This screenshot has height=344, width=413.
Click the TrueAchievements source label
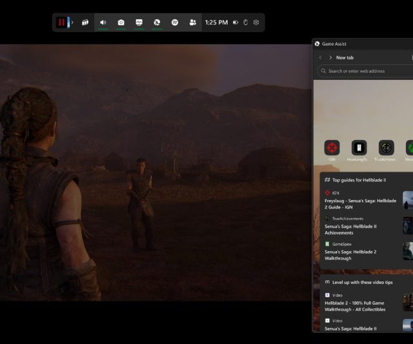(348, 219)
